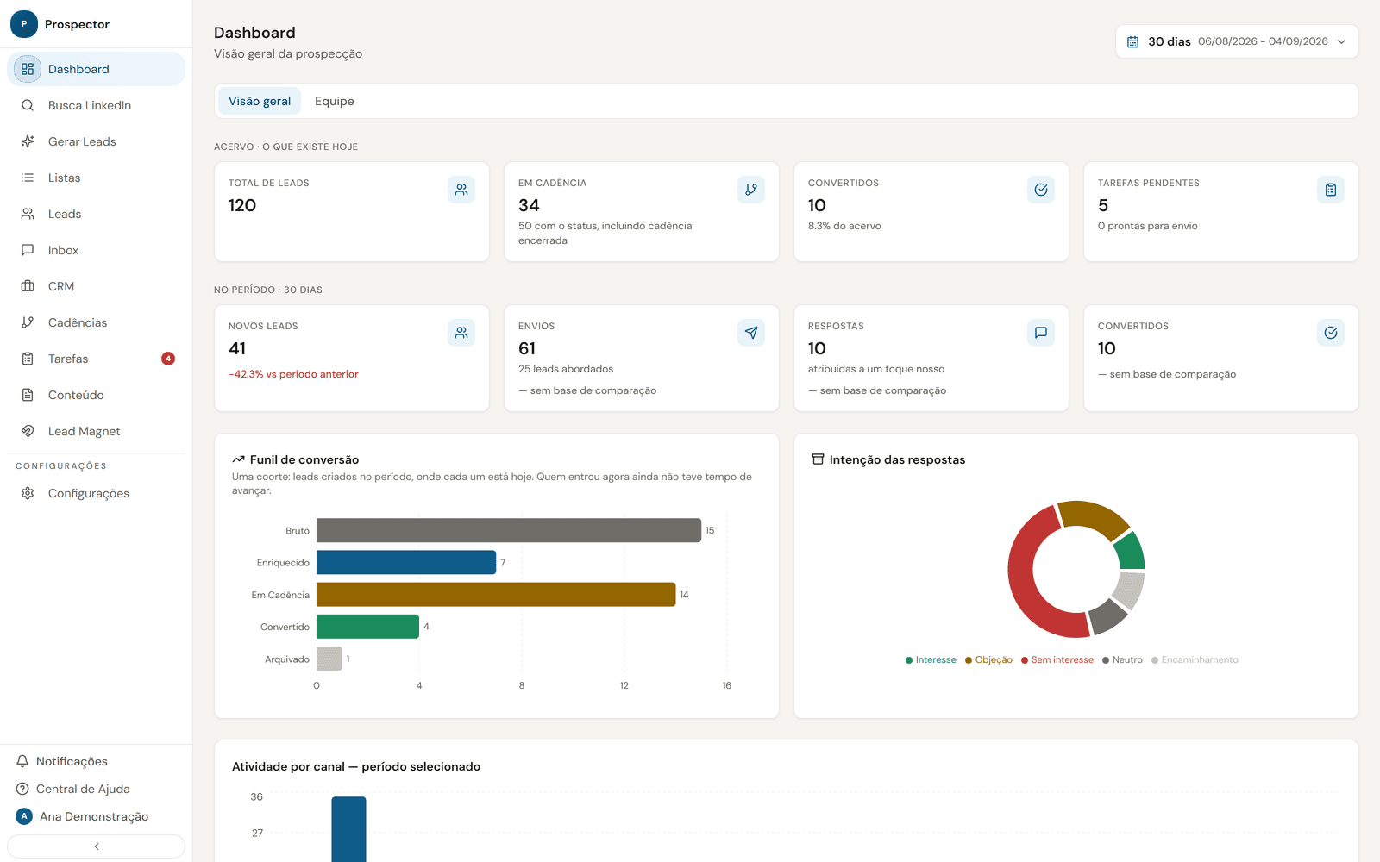1380x862 pixels.
Task: Toggle Encaminhamento legend item
Action: tap(1195, 659)
